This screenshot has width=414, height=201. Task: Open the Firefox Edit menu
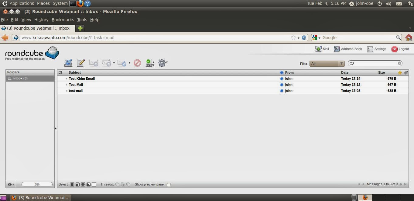point(15,20)
